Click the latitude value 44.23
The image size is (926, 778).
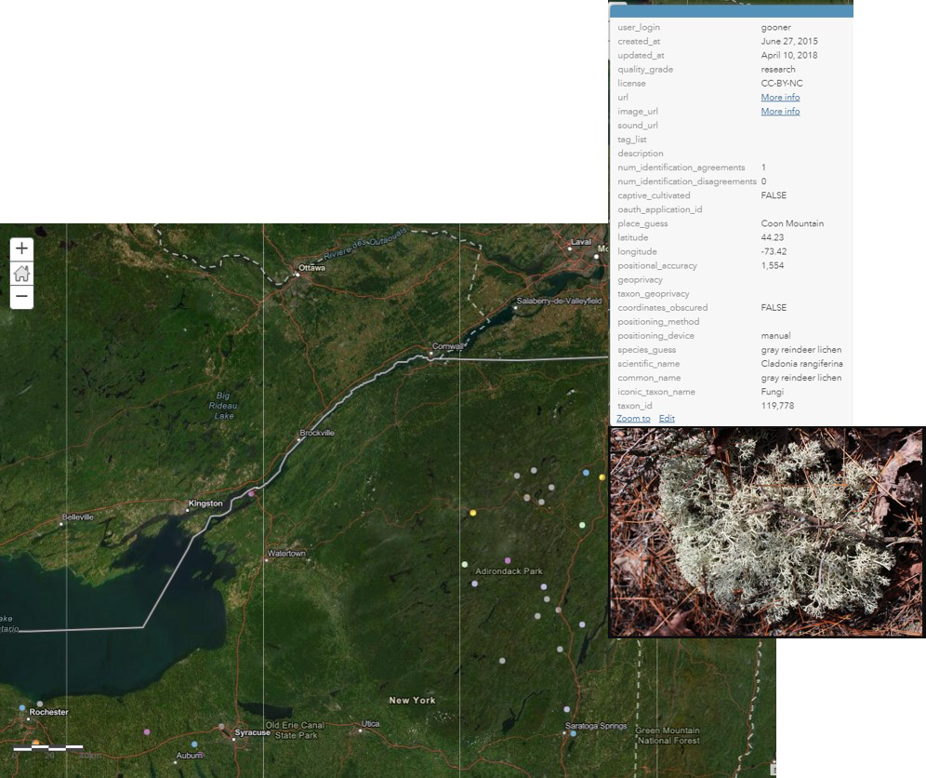pyautogui.click(x=772, y=238)
